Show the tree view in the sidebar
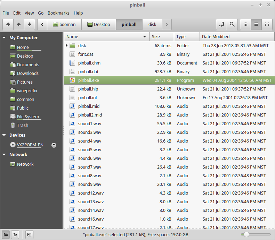The height and width of the screenshot is (240, 275). (x=15, y=234)
